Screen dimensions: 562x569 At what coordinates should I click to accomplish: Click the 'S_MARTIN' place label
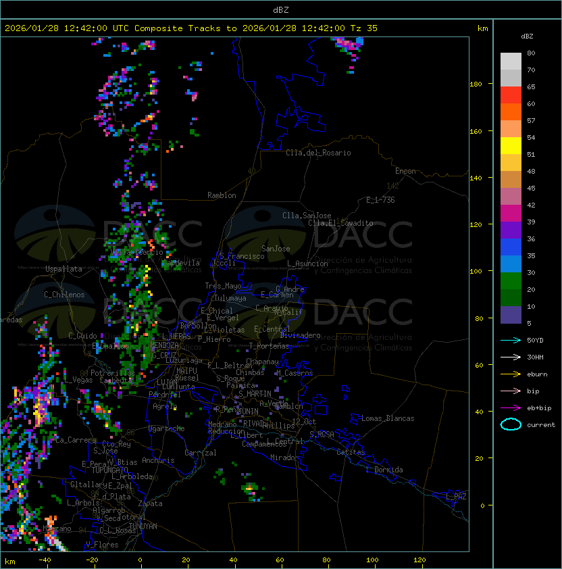click(255, 394)
